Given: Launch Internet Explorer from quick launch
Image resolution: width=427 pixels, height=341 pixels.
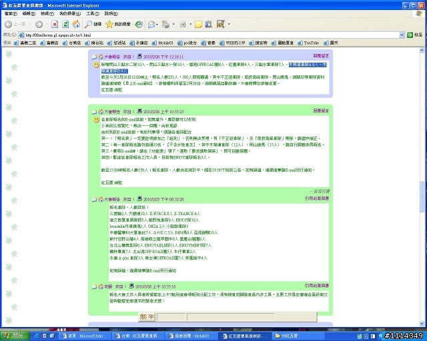Looking at the screenshot, I should pyautogui.click(x=37, y=336).
